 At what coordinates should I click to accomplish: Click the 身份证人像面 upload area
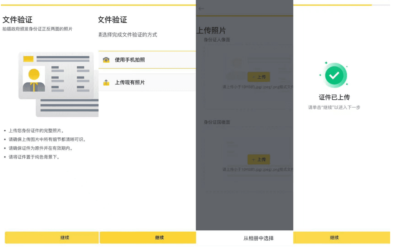pos(249,77)
